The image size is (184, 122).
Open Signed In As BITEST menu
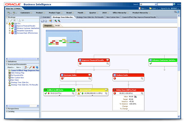pos(170,9)
